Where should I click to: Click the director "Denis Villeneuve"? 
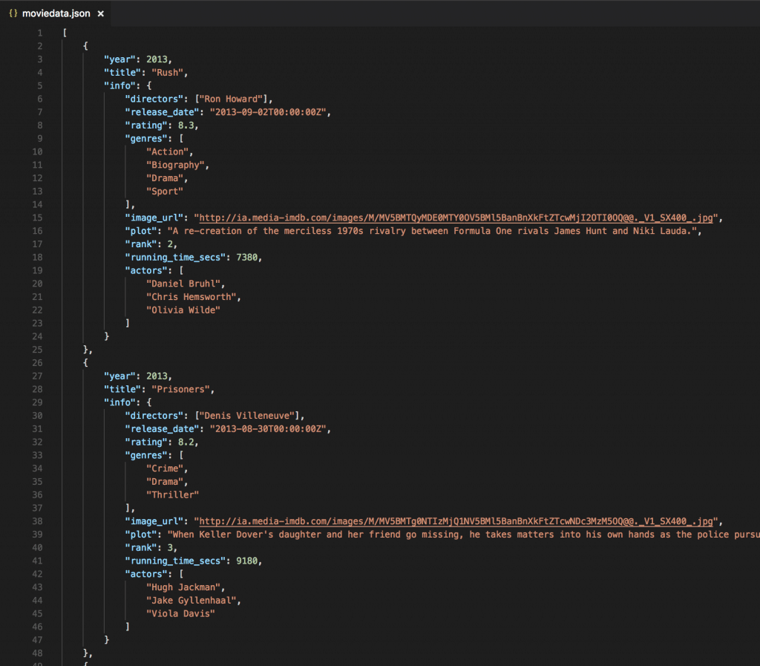tap(246, 416)
